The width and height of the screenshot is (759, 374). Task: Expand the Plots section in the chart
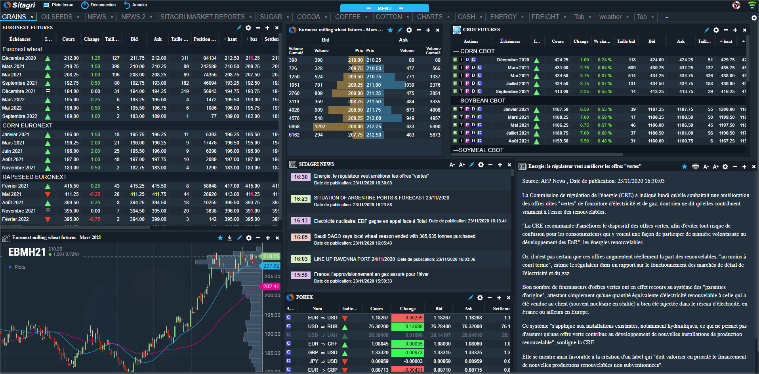[x=17, y=267]
